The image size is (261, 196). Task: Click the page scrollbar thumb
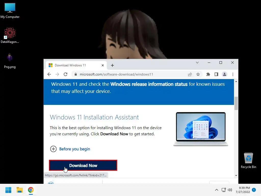pyautogui.click(x=236, y=103)
